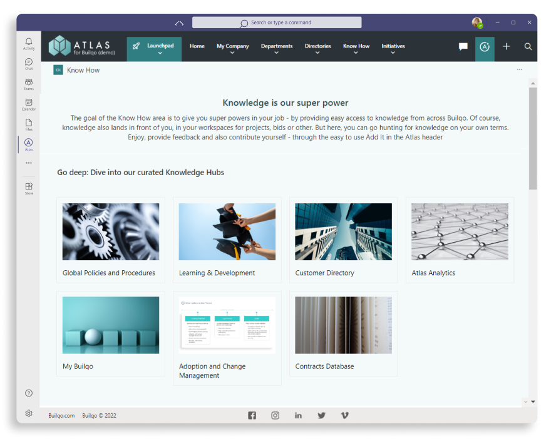Expand the Departments dropdown
Viewport: 551px width, 439px height.
(x=277, y=49)
